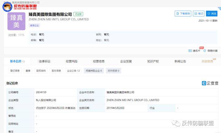Follow the company with 关注 button
221x133 pixels.
click(211, 14)
